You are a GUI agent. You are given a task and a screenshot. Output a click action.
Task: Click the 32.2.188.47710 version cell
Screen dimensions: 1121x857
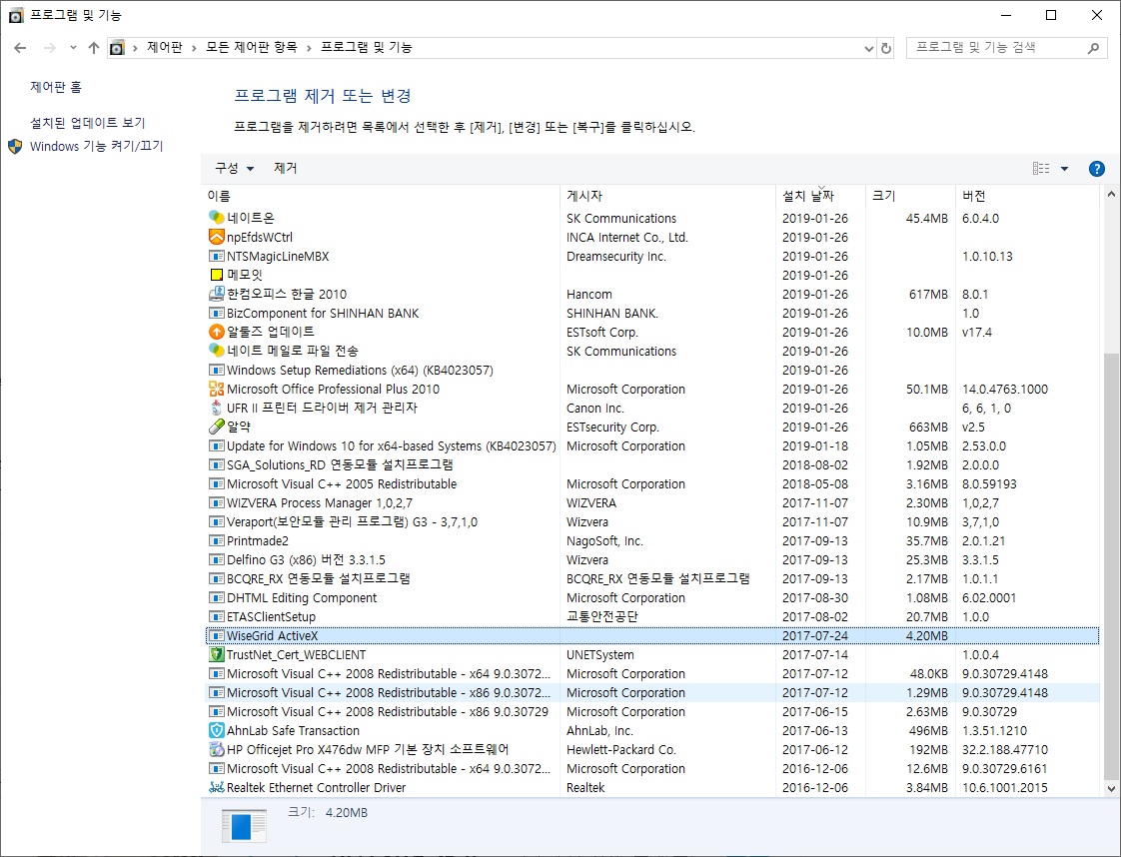[1004, 750]
